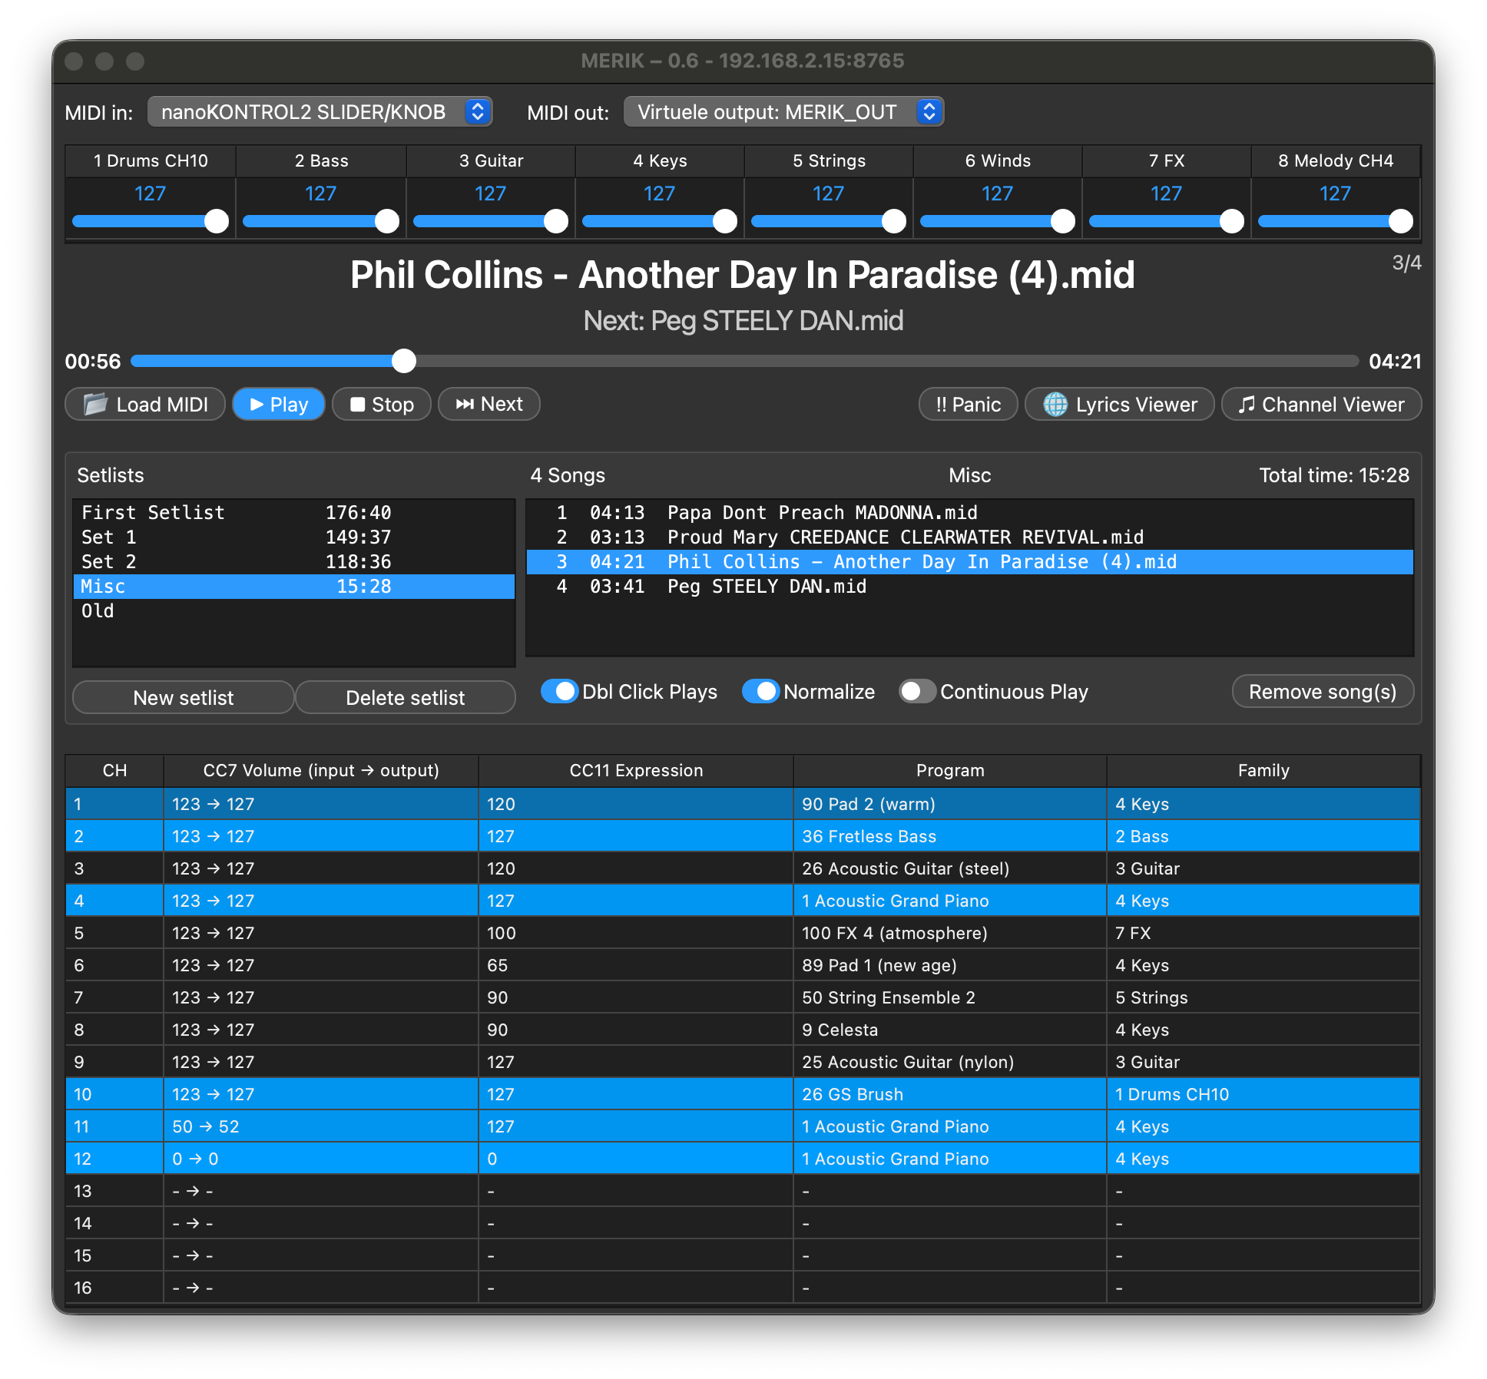Open the MIDI in device selector

[x=320, y=111]
